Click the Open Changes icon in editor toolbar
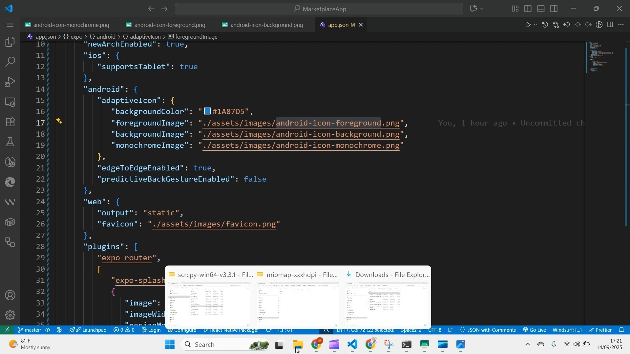 coord(556,25)
